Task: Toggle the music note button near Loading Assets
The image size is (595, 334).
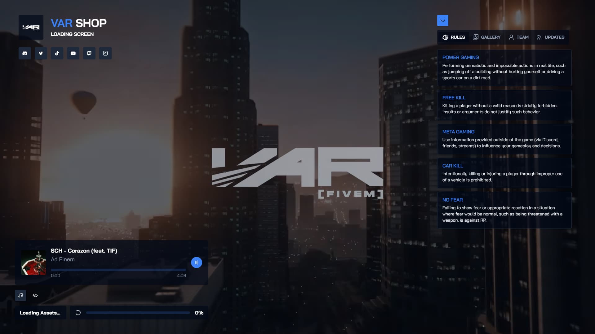Action: click(x=20, y=295)
